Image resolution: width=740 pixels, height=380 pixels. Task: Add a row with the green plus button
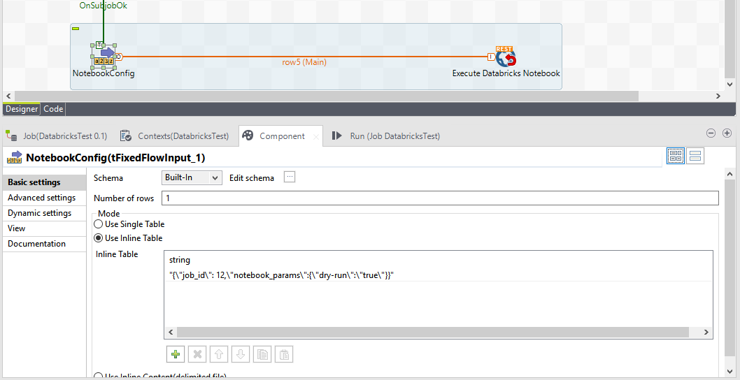pos(176,355)
